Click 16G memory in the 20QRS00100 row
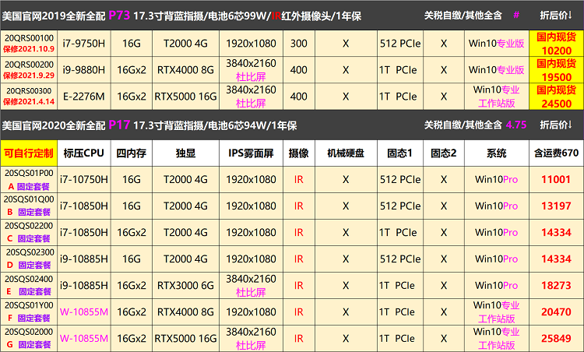Viewport: 584px width, 352px height. click(x=131, y=44)
